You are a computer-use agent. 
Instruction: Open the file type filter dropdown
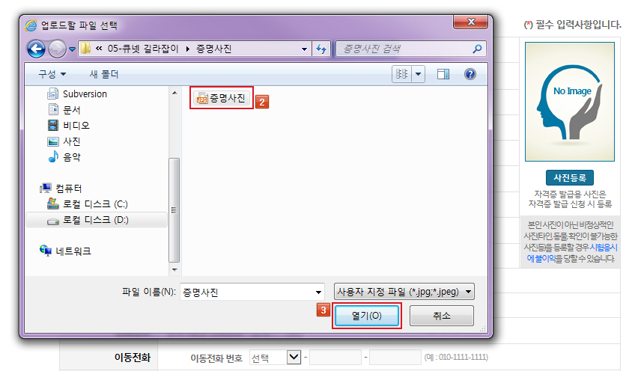404,291
